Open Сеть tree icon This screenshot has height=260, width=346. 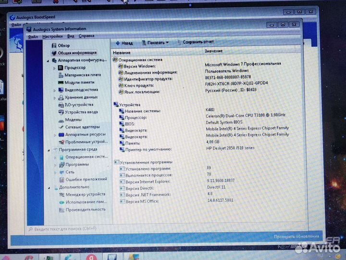pos(62,172)
